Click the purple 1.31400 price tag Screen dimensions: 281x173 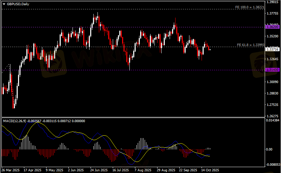272,70
